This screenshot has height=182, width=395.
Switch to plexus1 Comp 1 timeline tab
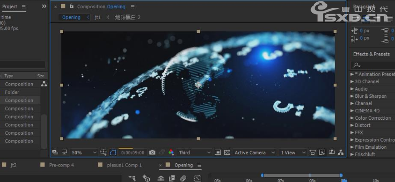(124, 165)
